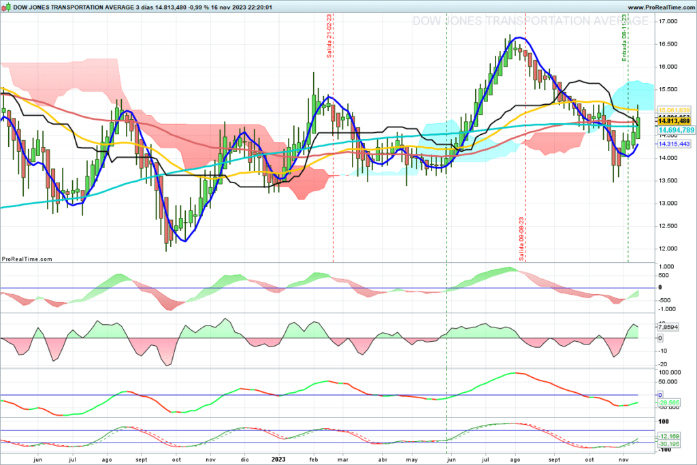Image resolution: width=697 pixels, height=465 pixels.
Task: Click the 16.500 price axis label
Action: [668, 44]
